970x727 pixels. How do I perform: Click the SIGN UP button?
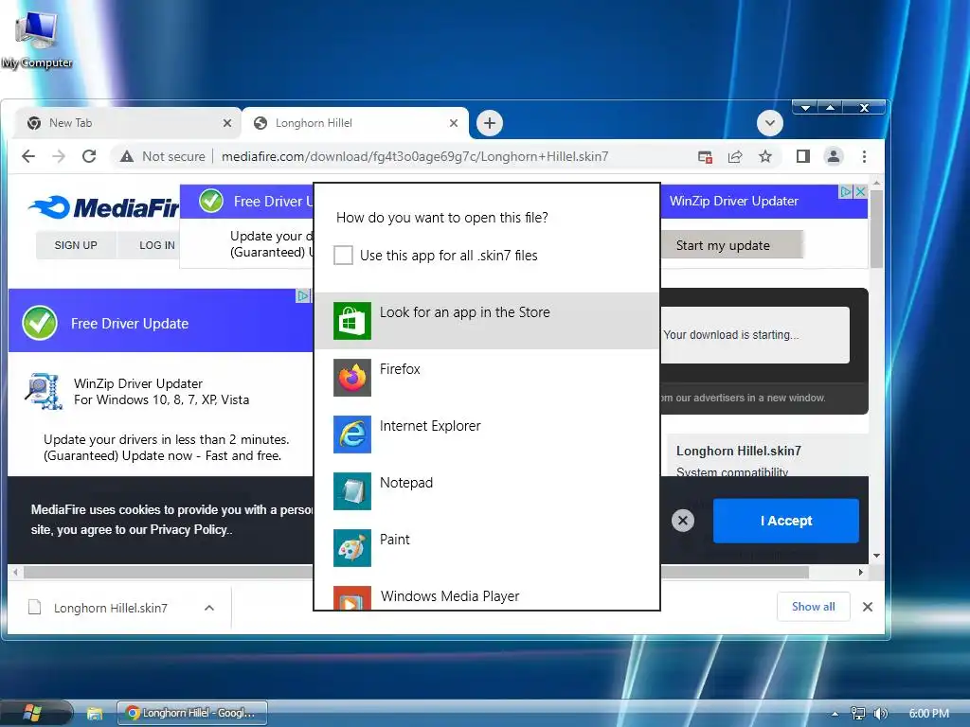tap(76, 245)
